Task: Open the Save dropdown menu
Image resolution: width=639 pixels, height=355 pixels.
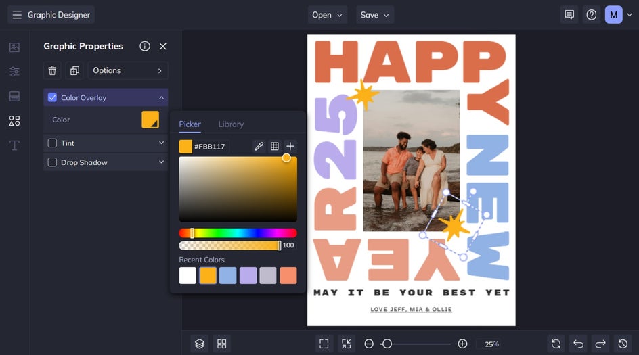Action: (374, 15)
